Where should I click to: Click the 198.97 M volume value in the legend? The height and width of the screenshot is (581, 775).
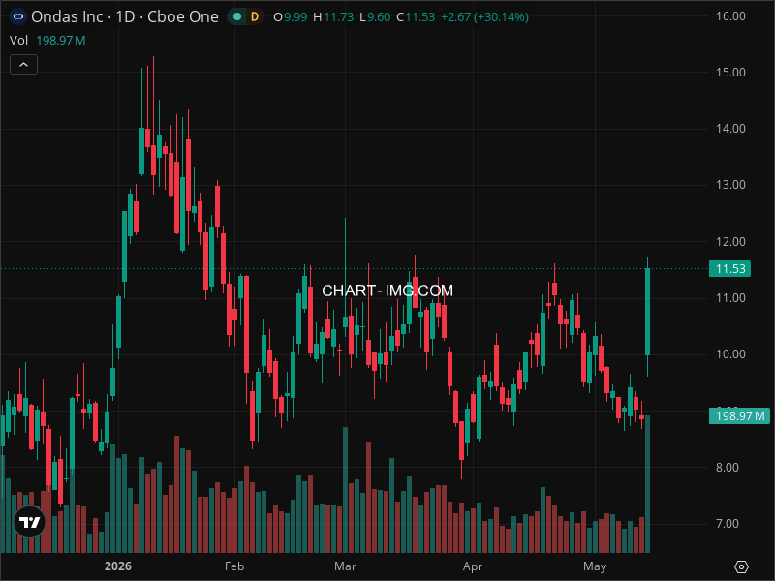click(x=61, y=41)
